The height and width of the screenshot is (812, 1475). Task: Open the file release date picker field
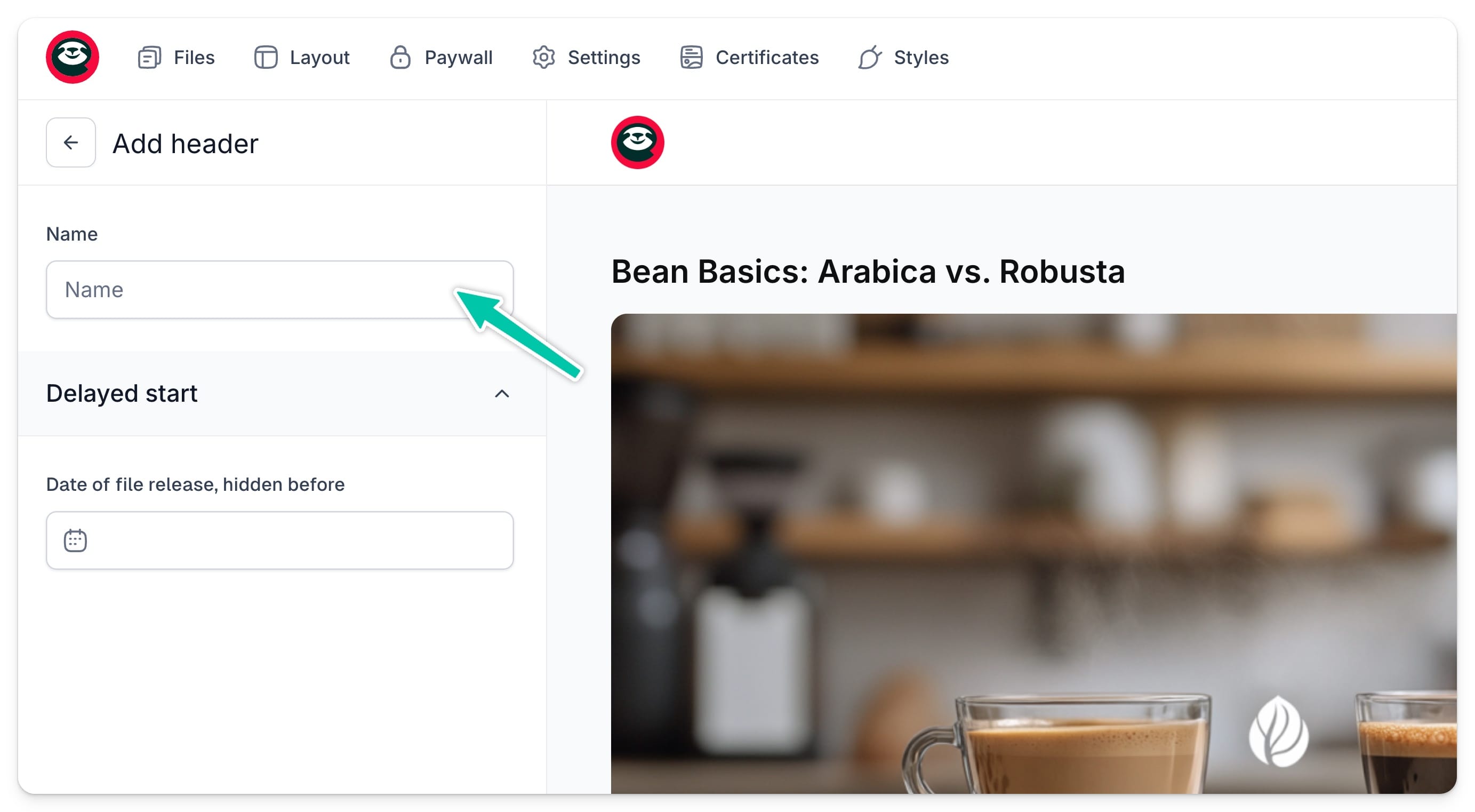pyautogui.click(x=279, y=540)
